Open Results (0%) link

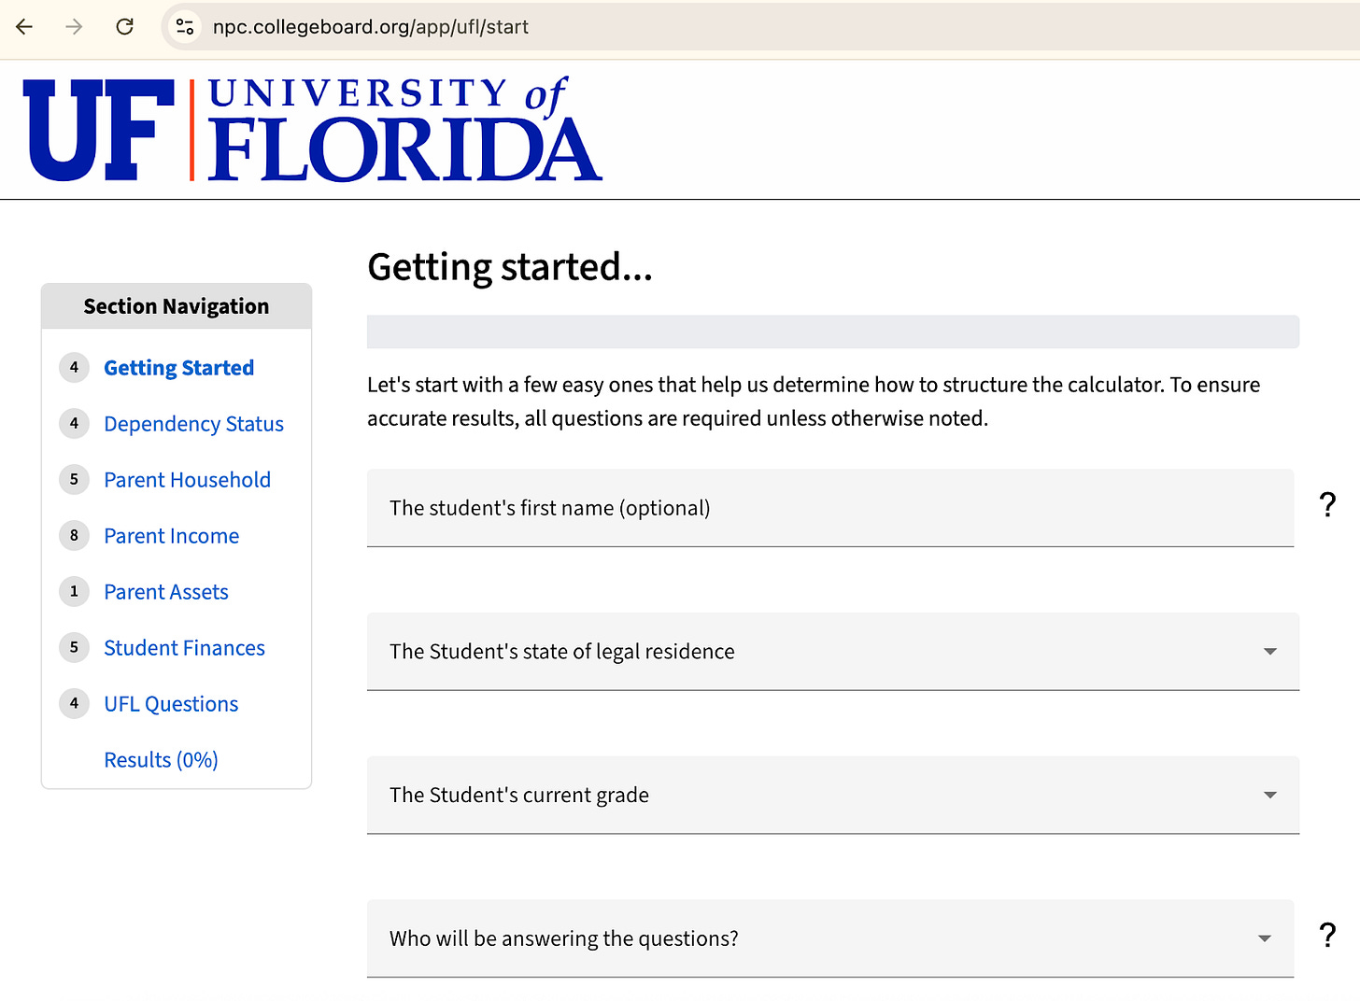pyautogui.click(x=161, y=760)
